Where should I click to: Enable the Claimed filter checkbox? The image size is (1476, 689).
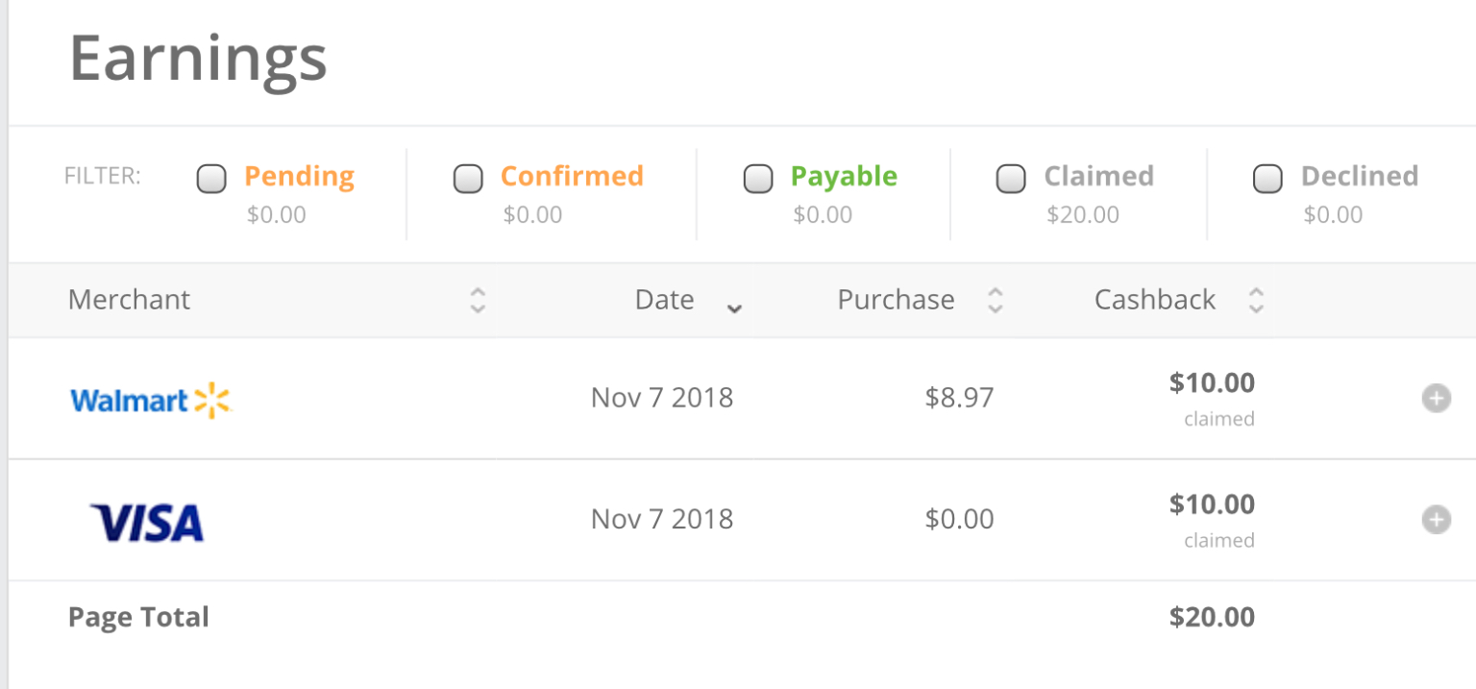(x=1011, y=179)
